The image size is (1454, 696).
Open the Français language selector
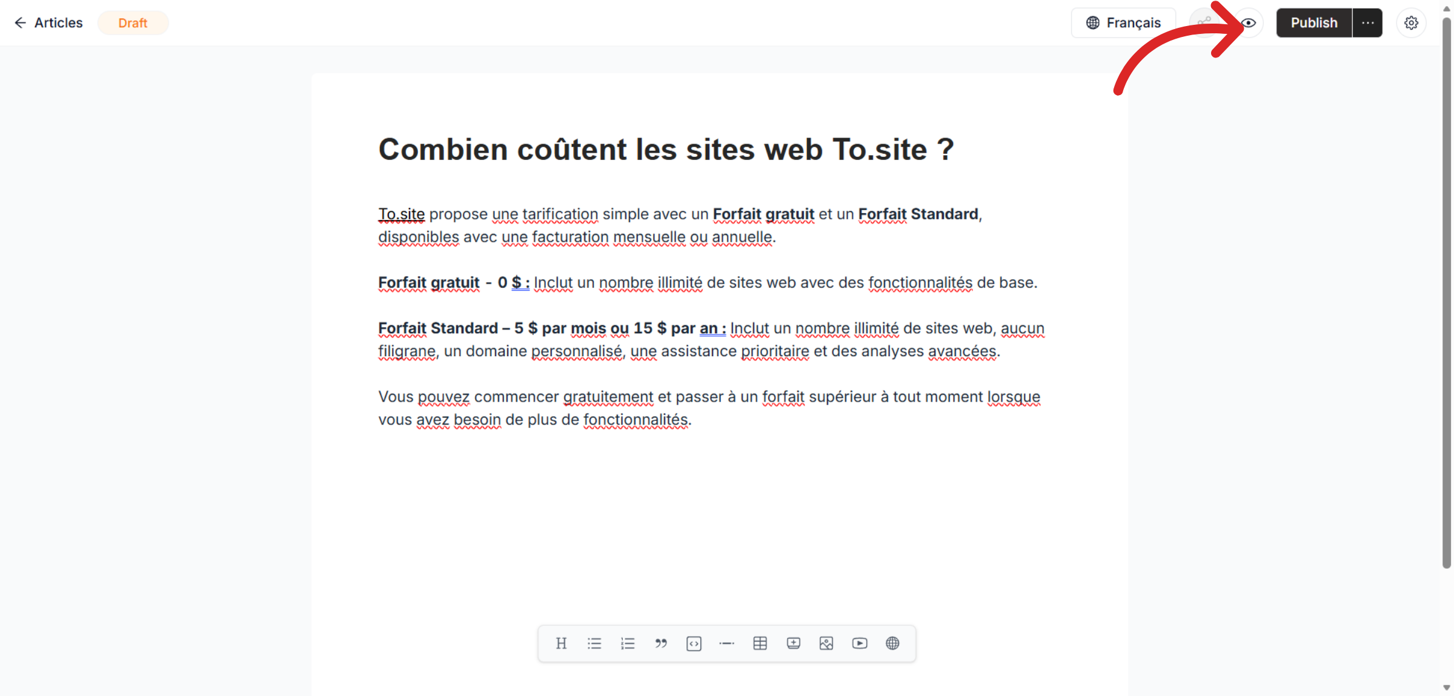[1123, 22]
